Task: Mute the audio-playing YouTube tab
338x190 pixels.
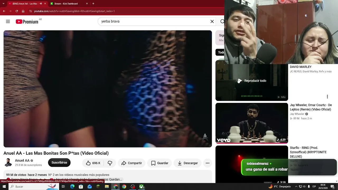Action: (x=41, y=4)
